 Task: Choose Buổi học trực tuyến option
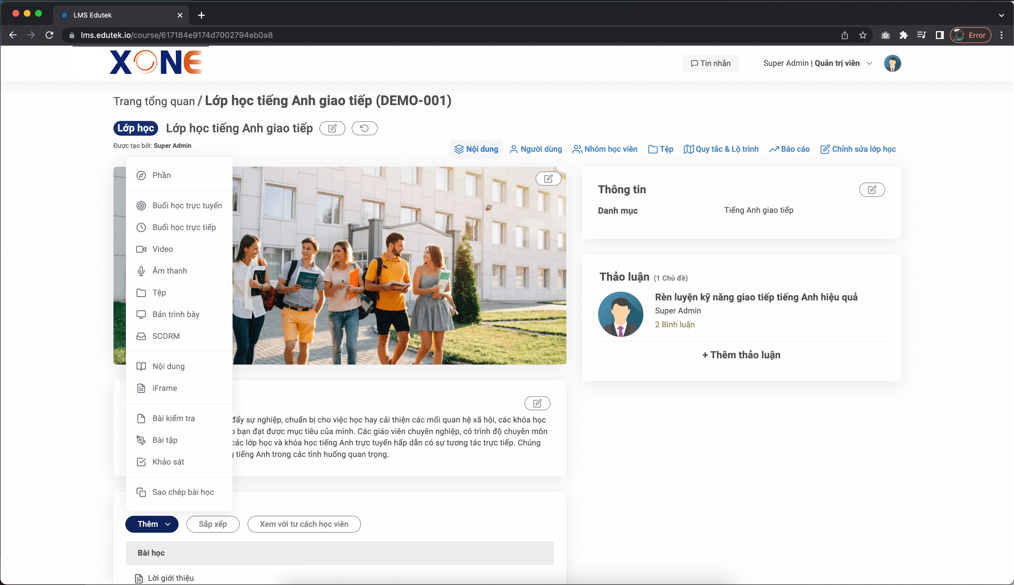pyautogui.click(x=179, y=205)
